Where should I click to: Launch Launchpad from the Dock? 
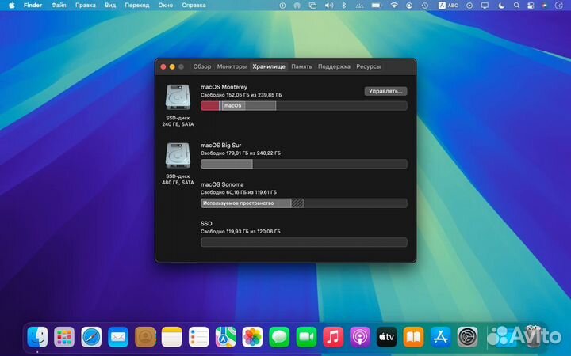(x=64, y=337)
